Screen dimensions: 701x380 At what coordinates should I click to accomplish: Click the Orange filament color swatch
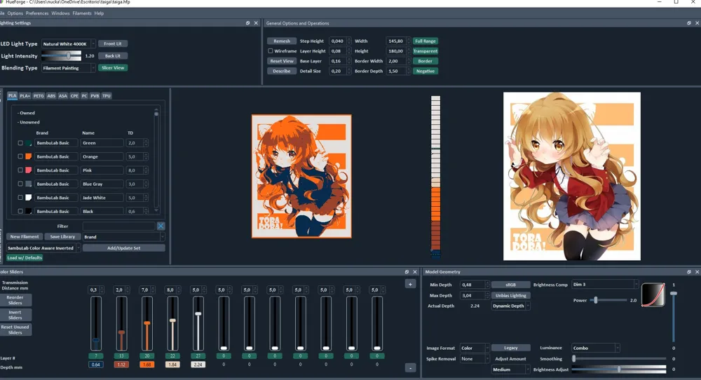pyautogui.click(x=29, y=156)
